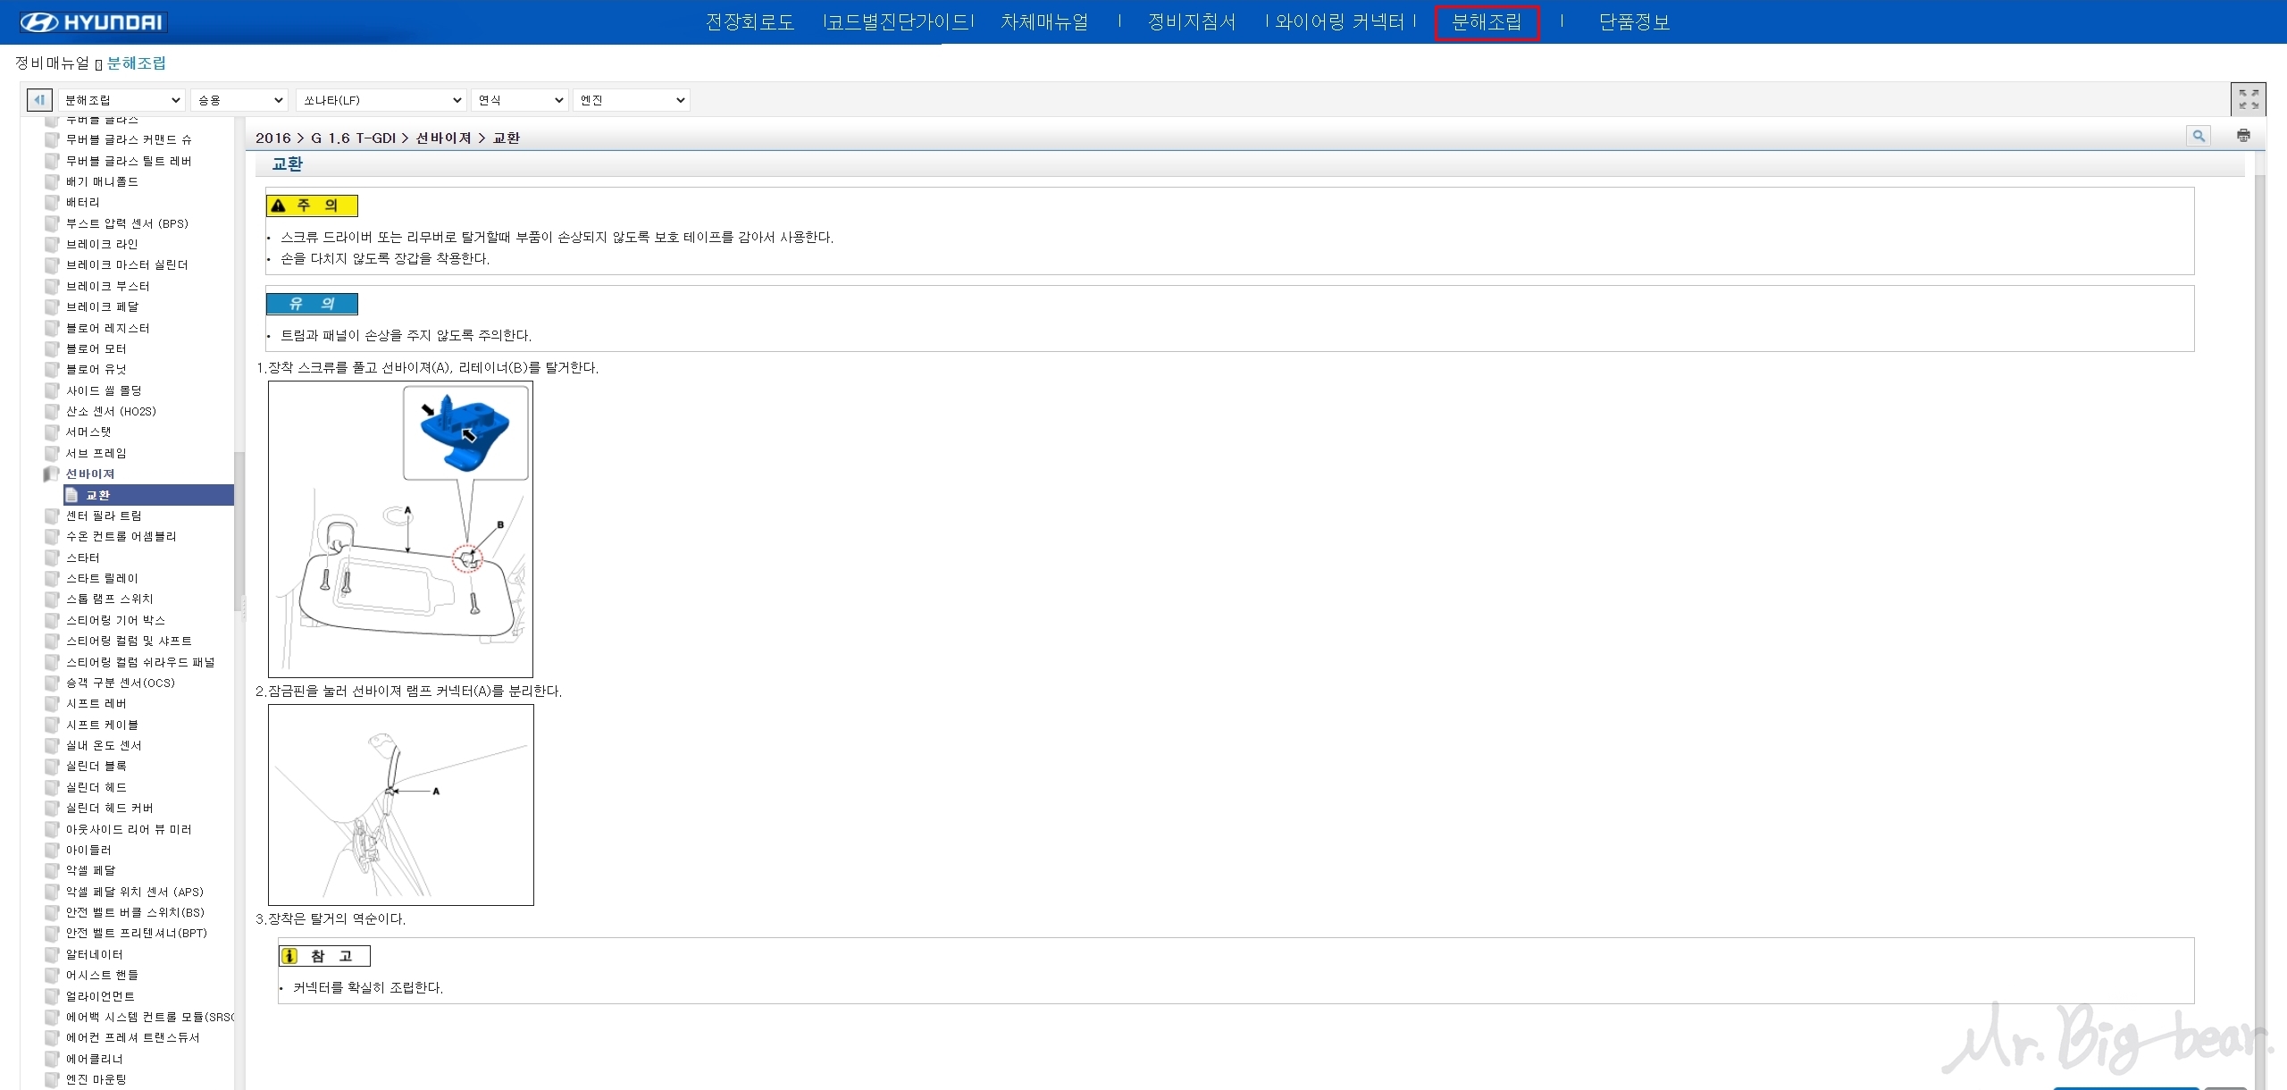Image resolution: width=2287 pixels, height=1090 pixels.
Task: Open the 분해조립 category dropdown
Action: [121, 100]
